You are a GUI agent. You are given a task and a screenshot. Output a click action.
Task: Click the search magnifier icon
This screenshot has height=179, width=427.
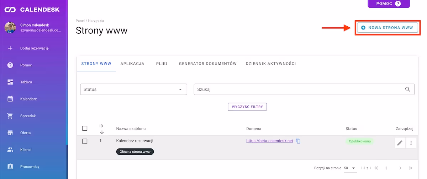click(408, 89)
